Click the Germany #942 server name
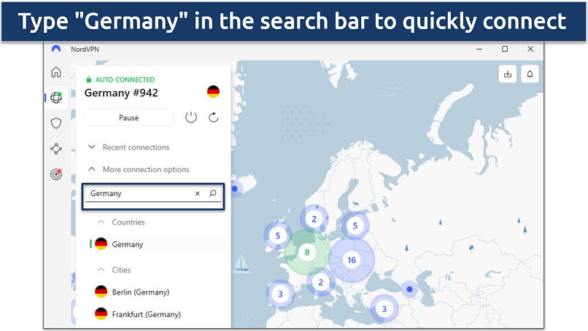This screenshot has width=588, height=331. click(x=121, y=93)
